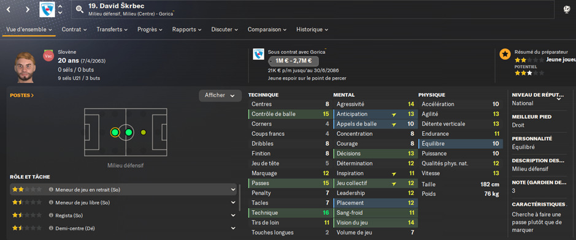This screenshot has width=576, height=240.
Task: Open the Contrat menu
Action: point(74,29)
